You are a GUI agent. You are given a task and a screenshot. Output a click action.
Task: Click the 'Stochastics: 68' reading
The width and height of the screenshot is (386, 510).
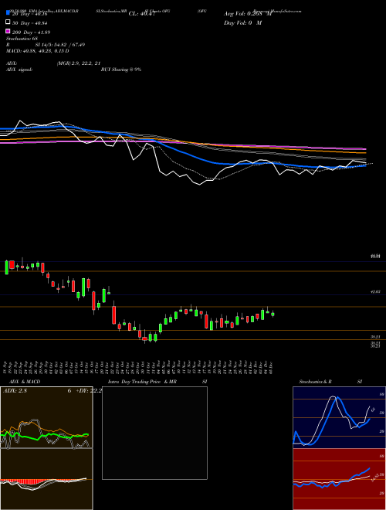pos(22,39)
